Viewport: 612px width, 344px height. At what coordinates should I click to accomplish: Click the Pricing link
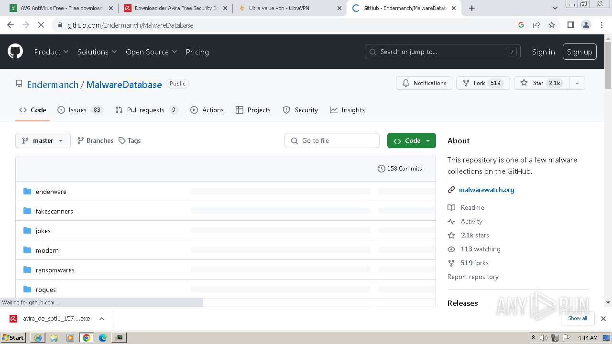(197, 52)
